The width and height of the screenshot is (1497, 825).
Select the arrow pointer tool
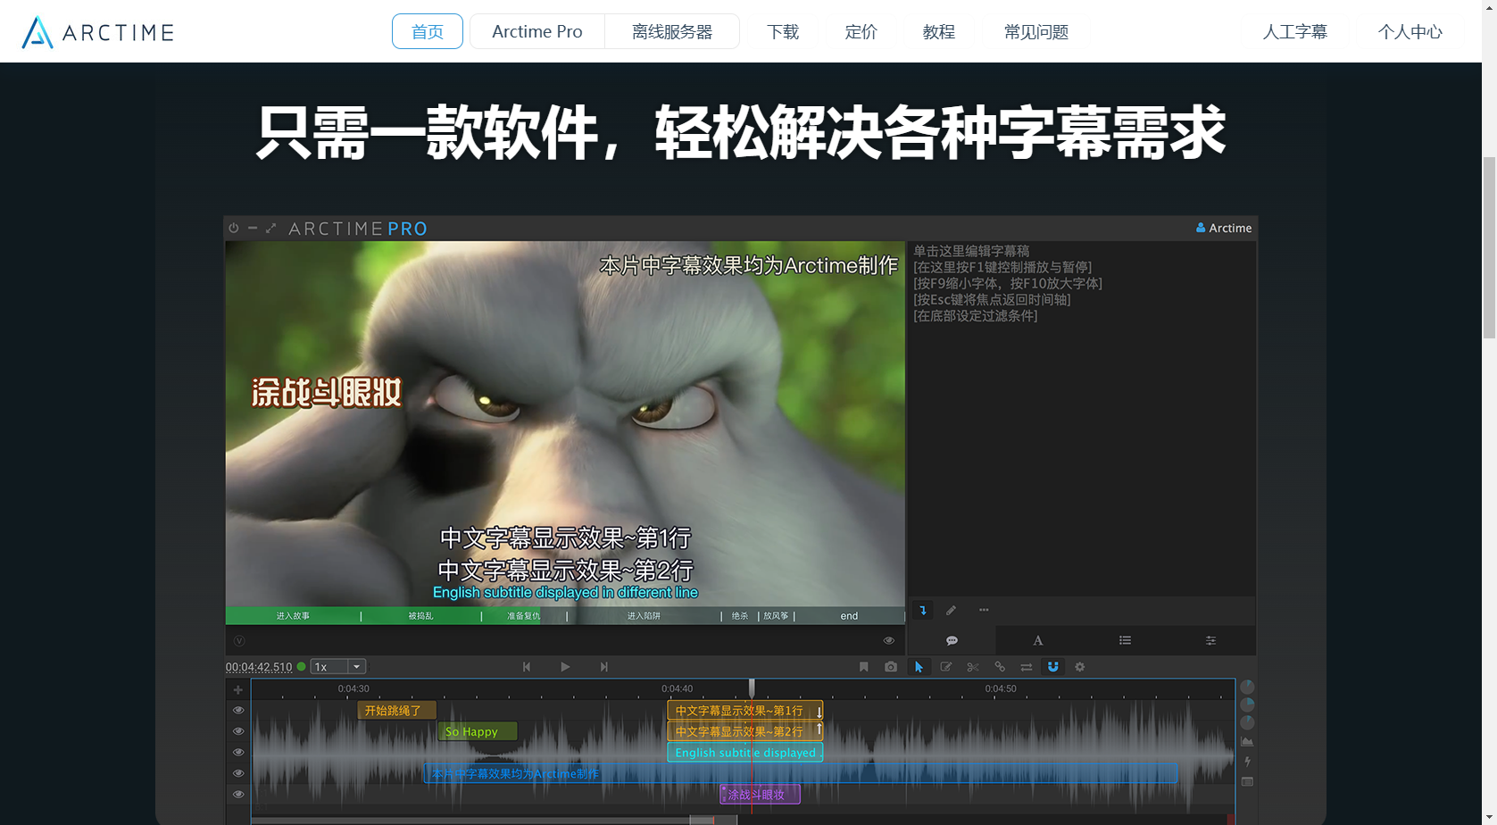click(919, 667)
